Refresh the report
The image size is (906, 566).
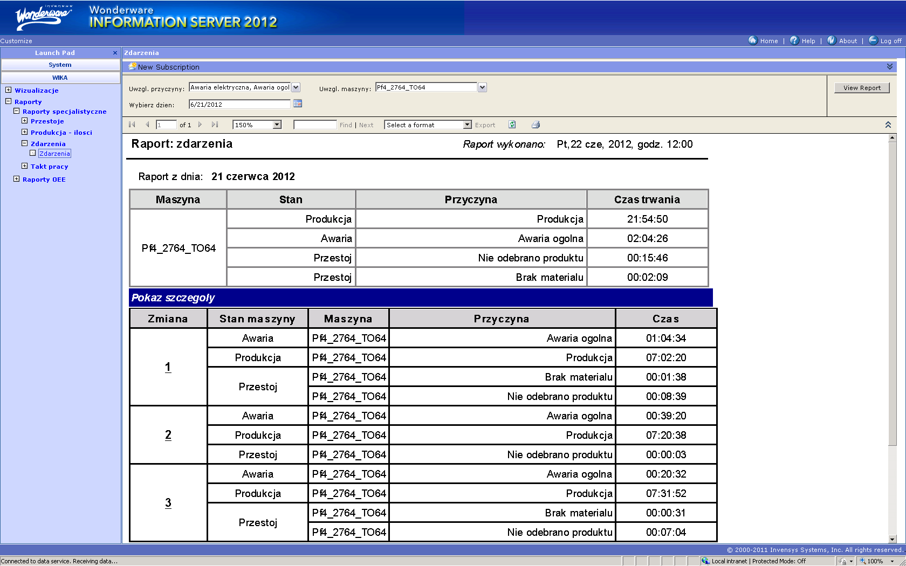click(x=512, y=125)
